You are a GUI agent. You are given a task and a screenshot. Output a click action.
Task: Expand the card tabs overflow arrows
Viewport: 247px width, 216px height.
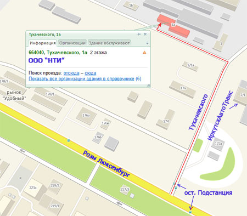pyautogui.click(x=147, y=43)
